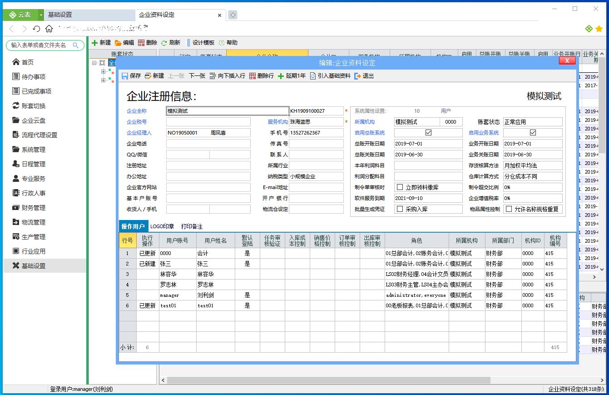
Task: Switch to the 打印备注 tab
Action: click(x=191, y=226)
